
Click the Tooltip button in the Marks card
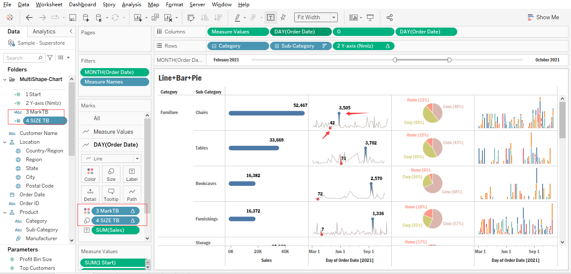(x=111, y=194)
